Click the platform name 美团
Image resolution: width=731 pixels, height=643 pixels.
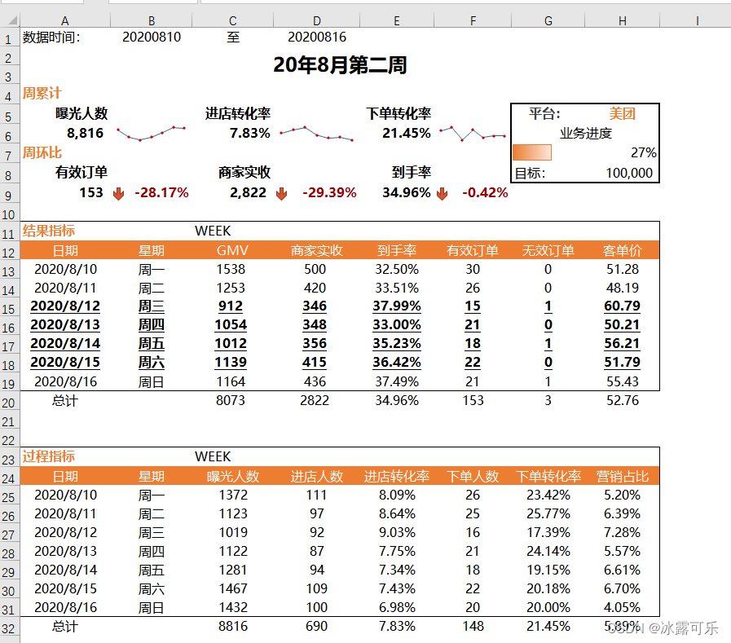pyautogui.click(x=623, y=113)
